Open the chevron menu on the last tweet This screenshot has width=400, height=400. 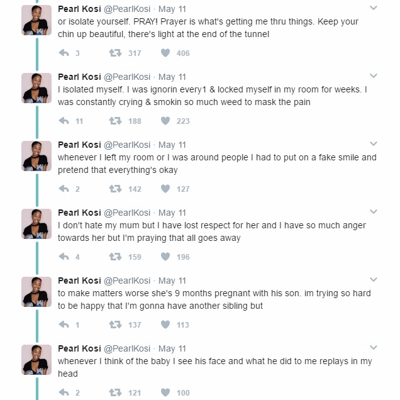point(374,347)
